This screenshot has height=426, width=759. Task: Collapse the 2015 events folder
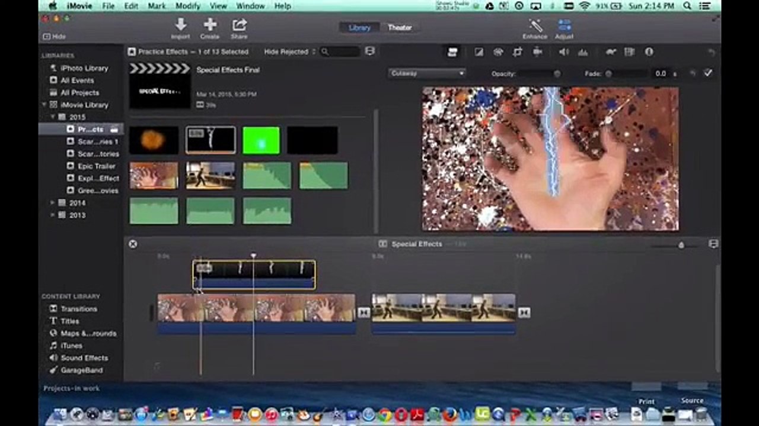click(53, 117)
